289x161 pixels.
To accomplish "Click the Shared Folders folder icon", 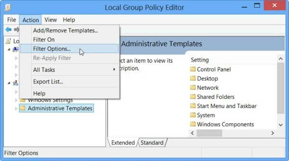I will click(x=193, y=97).
